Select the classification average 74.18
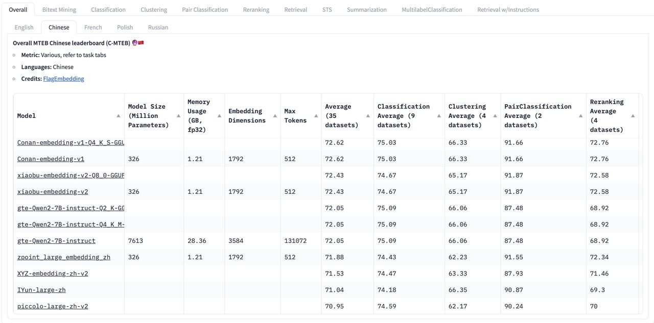654x323 pixels. (x=387, y=289)
